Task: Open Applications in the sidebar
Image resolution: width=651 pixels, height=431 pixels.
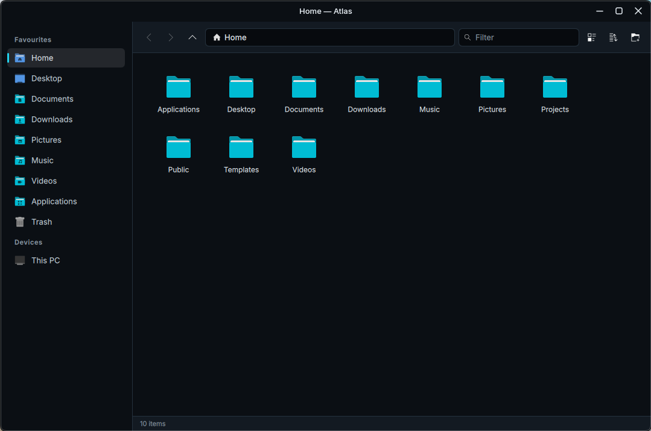Action: (x=66, y=201)
